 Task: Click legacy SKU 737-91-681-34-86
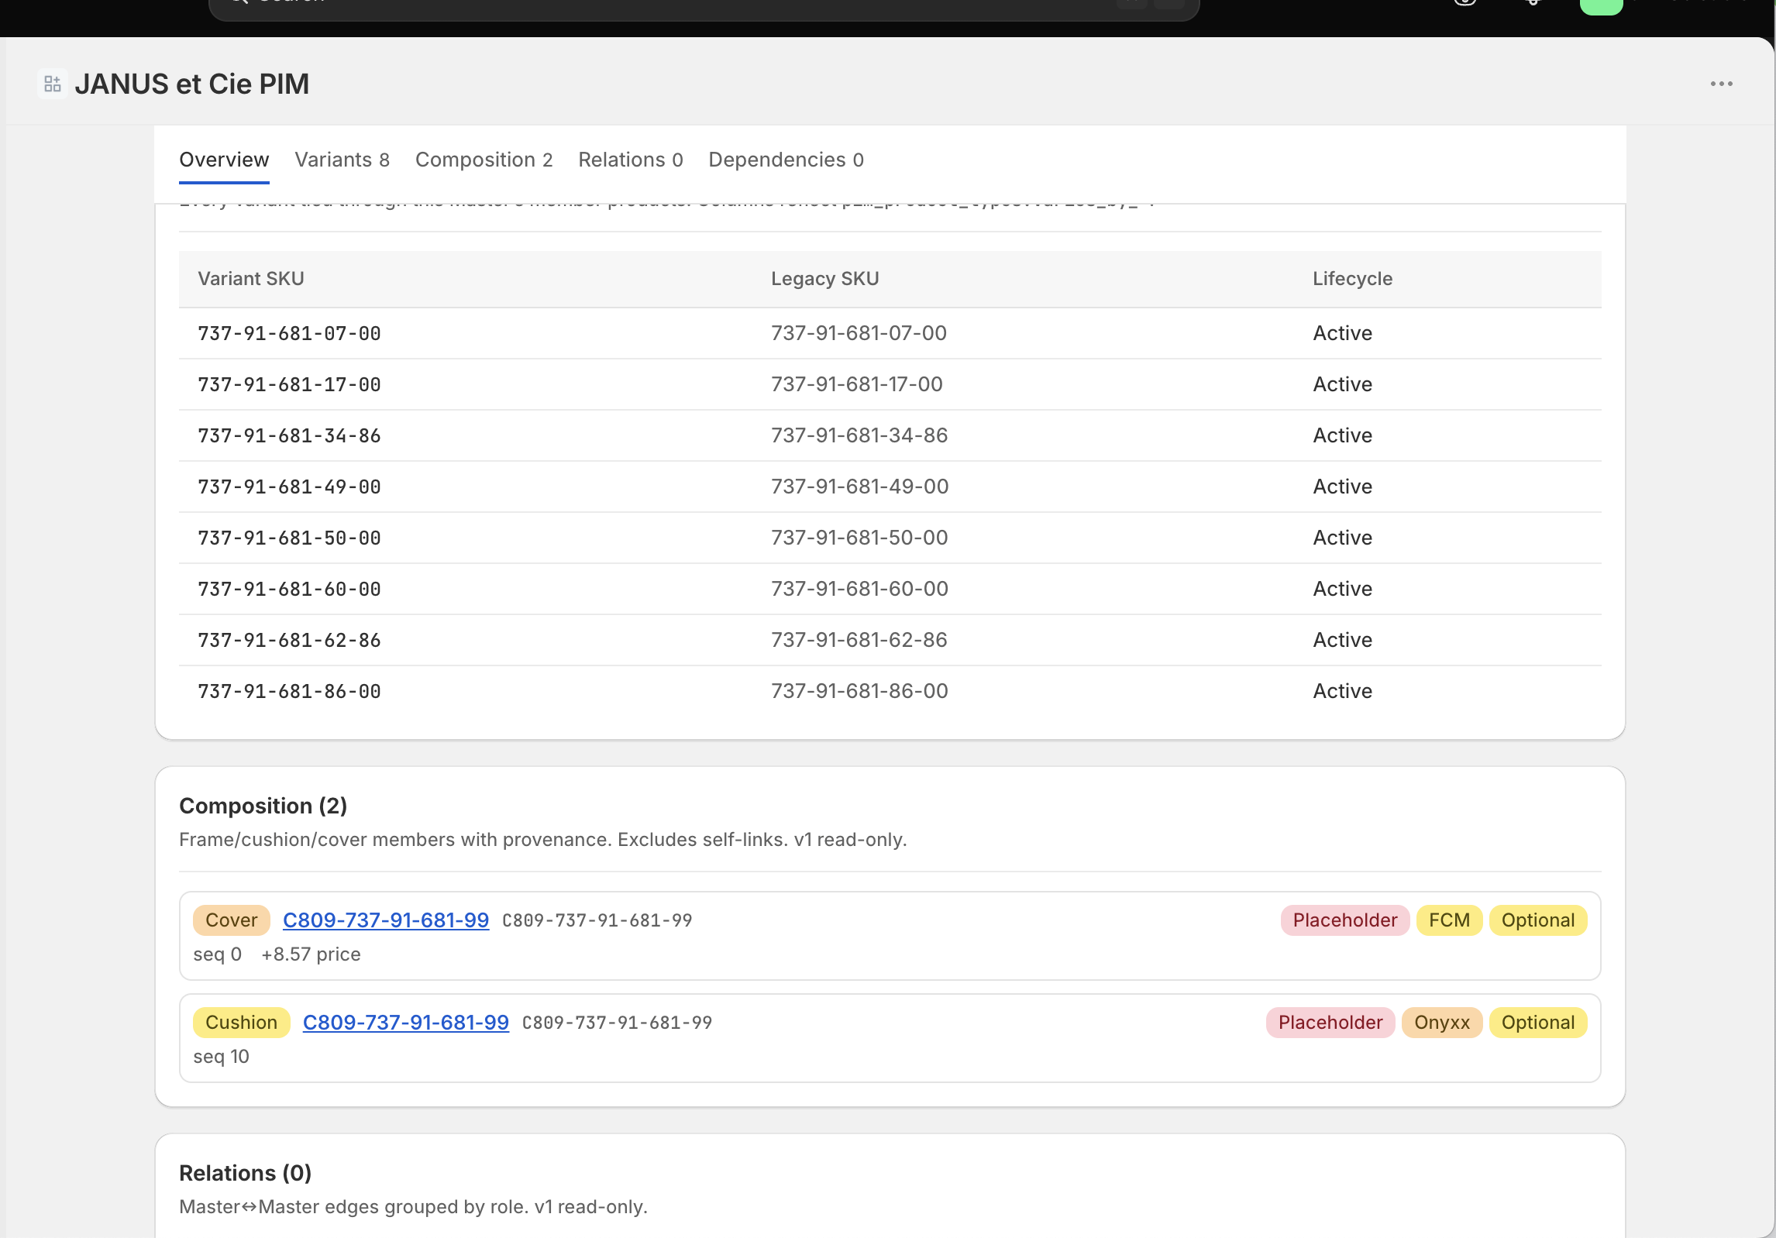(x=859, y=435)
